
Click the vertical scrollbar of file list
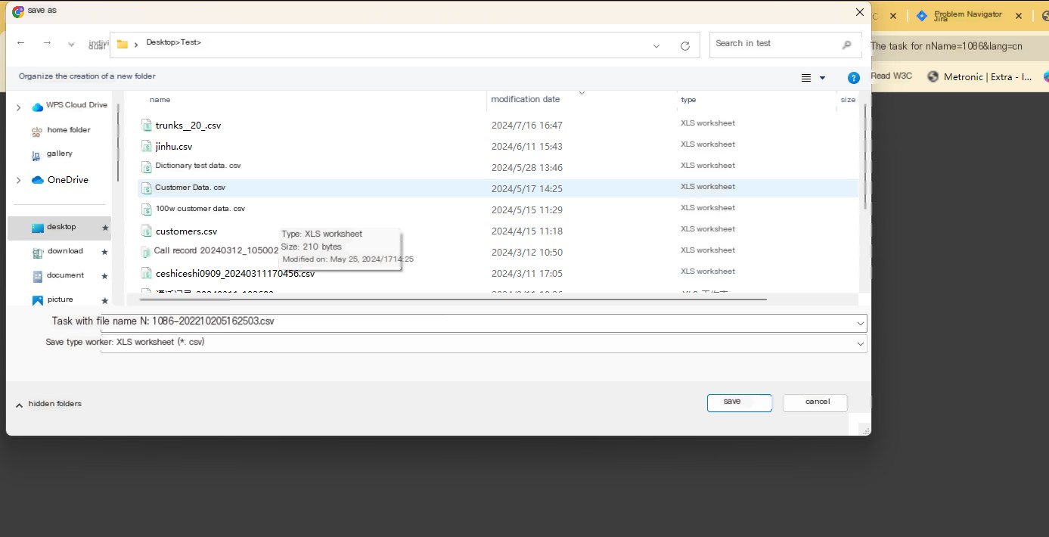(865, 157)
